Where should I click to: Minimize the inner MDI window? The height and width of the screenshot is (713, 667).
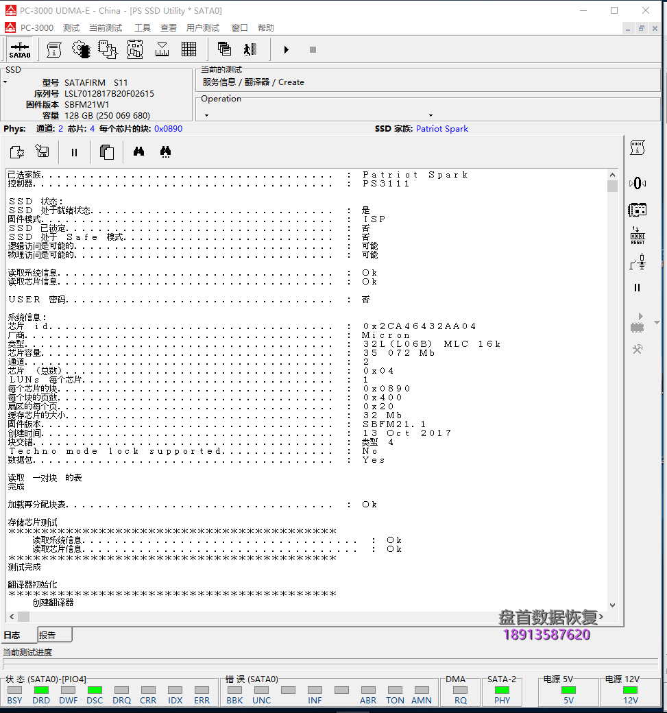pos(628,28)
